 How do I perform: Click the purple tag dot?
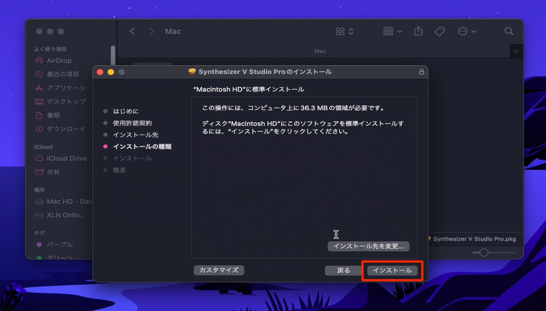pyautogui.click(x=39, y=245)
